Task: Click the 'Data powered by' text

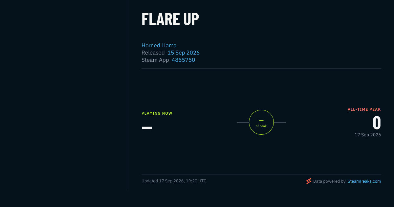Action: [x=329, y=181]
